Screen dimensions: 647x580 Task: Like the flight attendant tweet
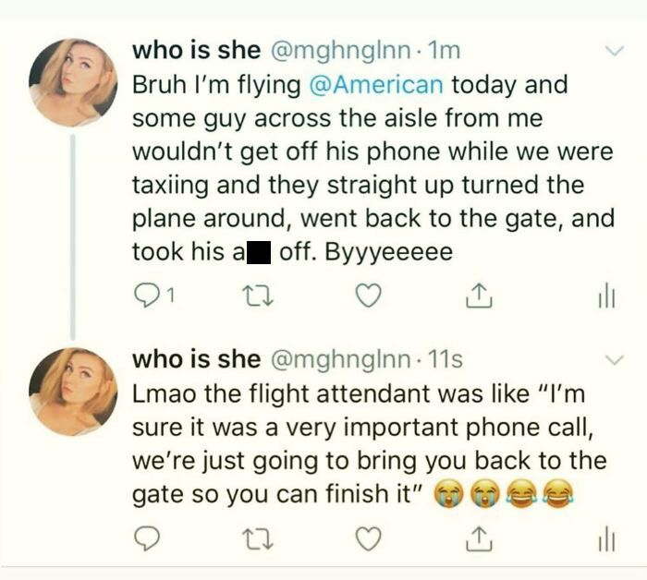368,539
